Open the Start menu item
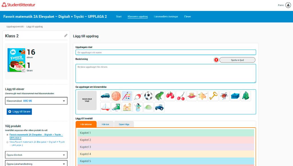 pyautogui.click(x=119, y=17)
